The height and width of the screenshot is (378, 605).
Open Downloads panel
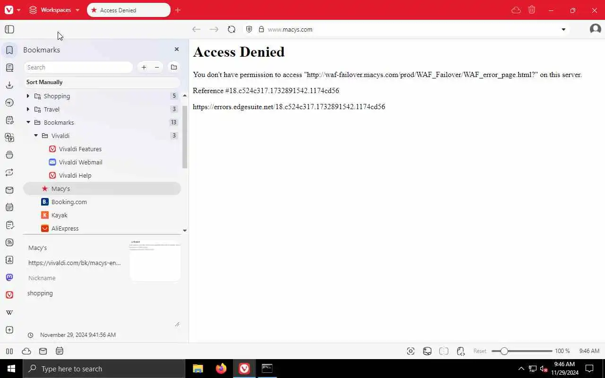9,85
